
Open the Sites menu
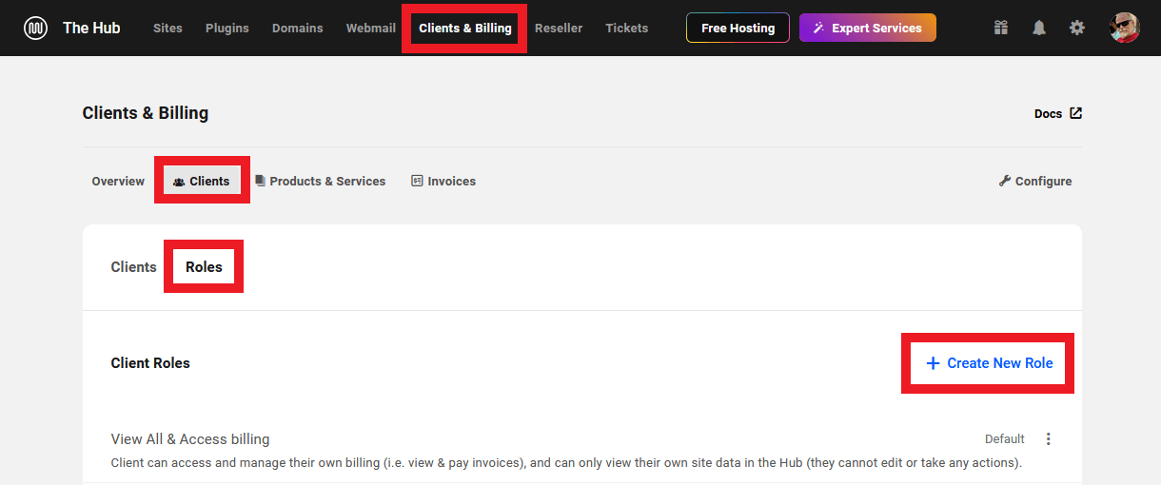point(167,29)
